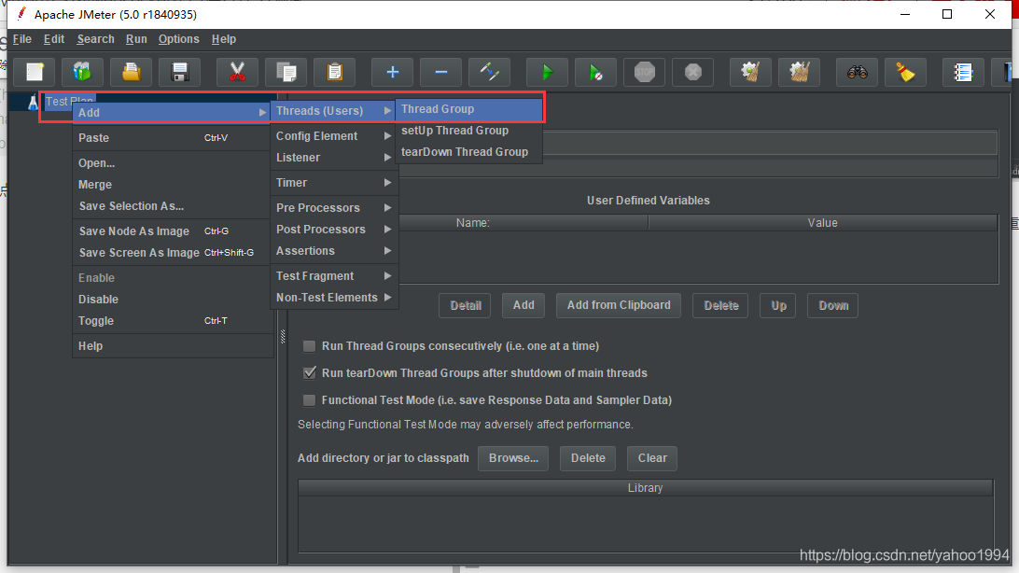
Task: Choose Toggle in context menu
Action: pos(172,321)
